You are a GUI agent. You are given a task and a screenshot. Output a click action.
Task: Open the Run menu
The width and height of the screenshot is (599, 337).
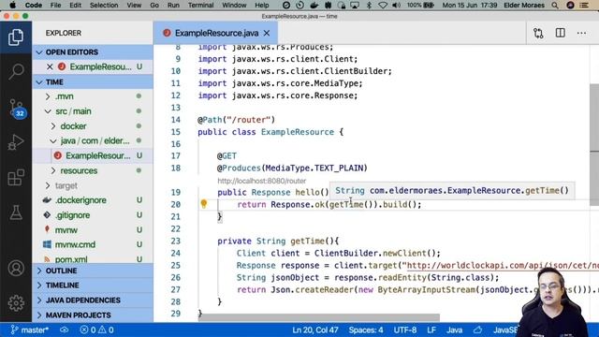coord(173,6)
